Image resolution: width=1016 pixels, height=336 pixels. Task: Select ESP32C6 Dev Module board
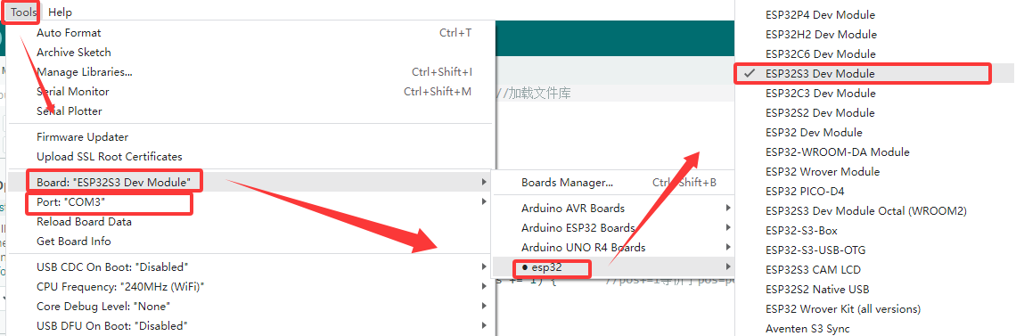point(875,53)
